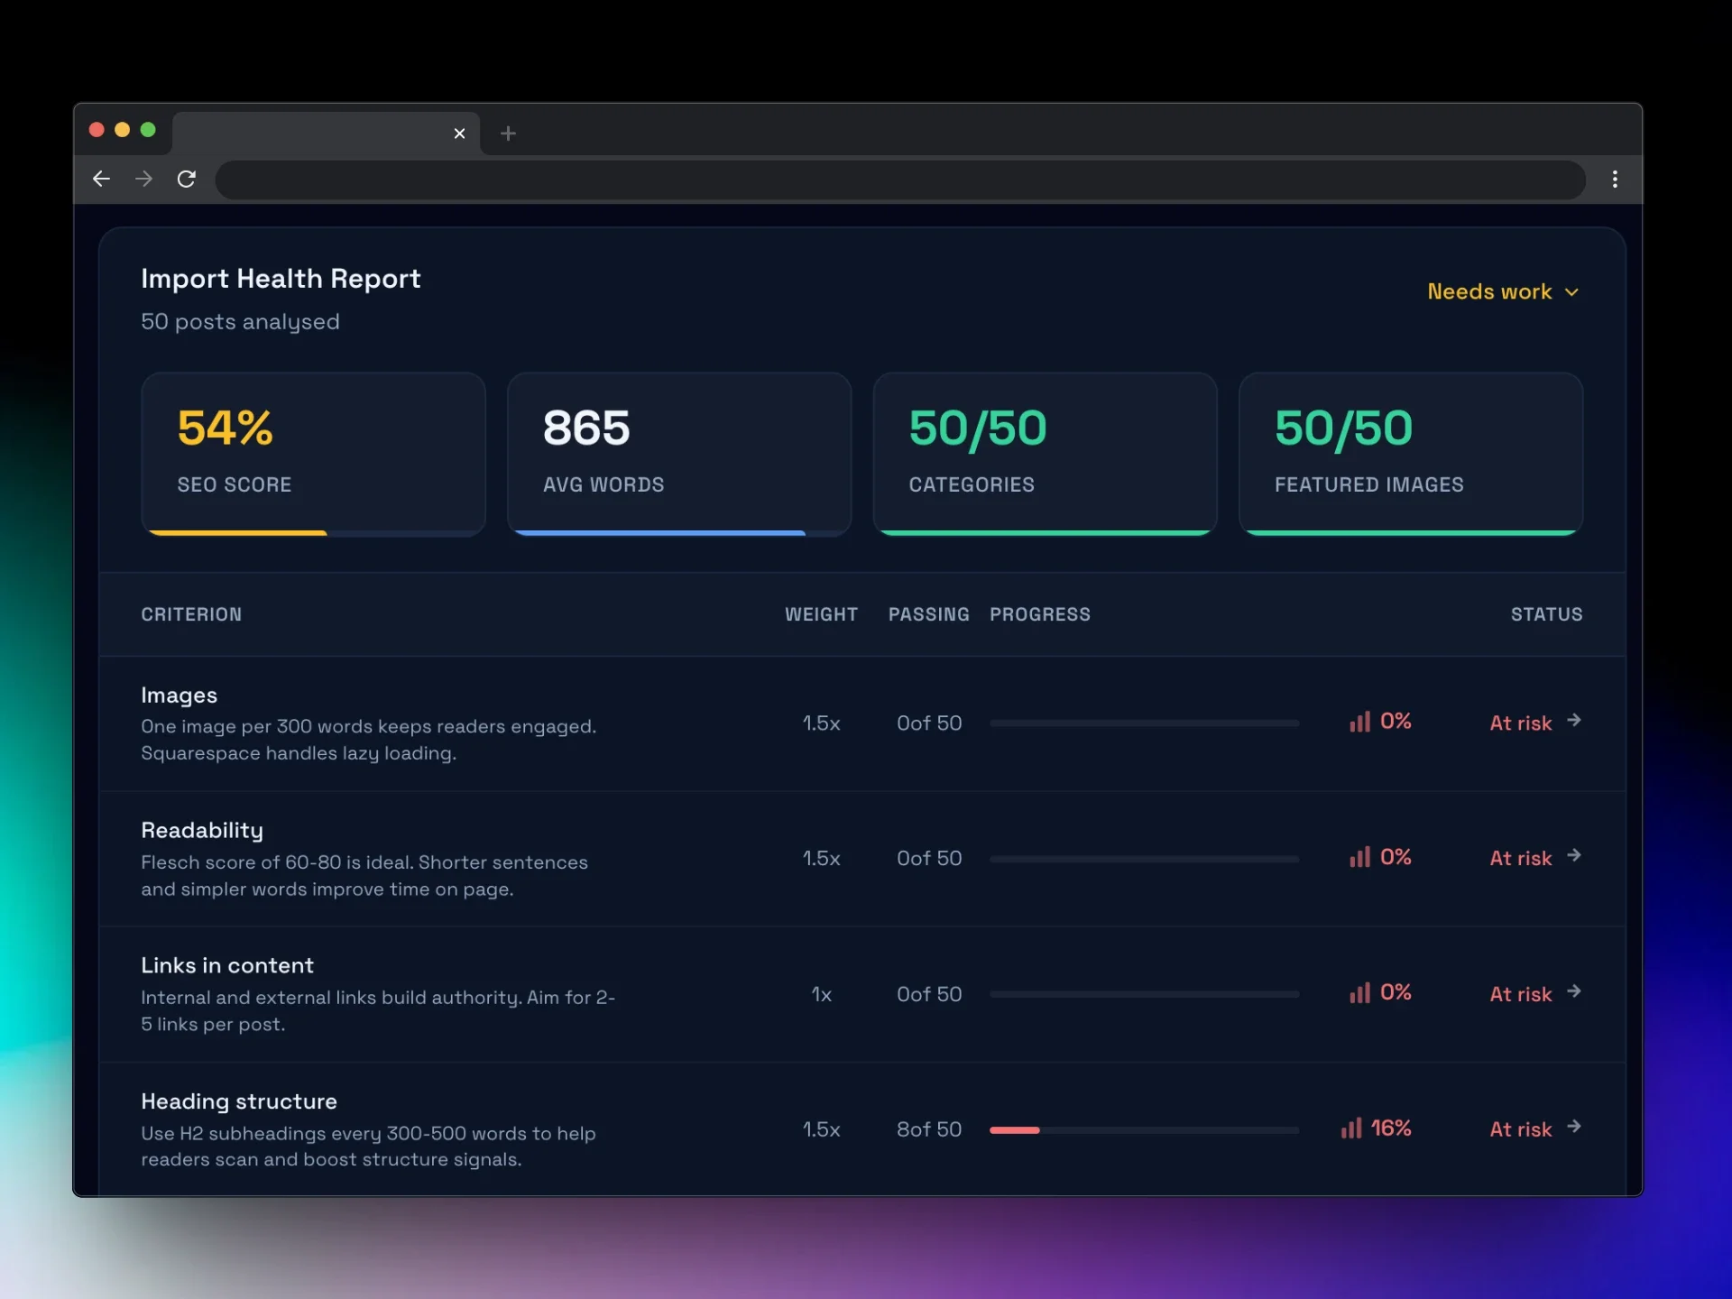Click the bar chart icon beside 16%

(1350, 1129)
